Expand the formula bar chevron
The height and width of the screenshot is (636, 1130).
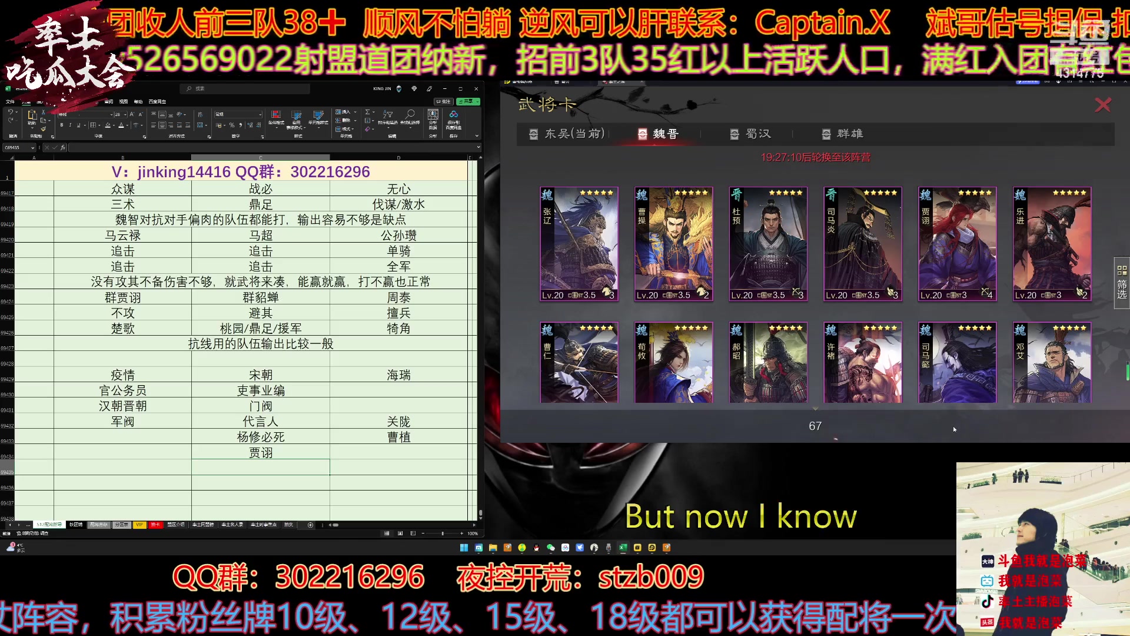pyautogui.click(x=478, y=147)
